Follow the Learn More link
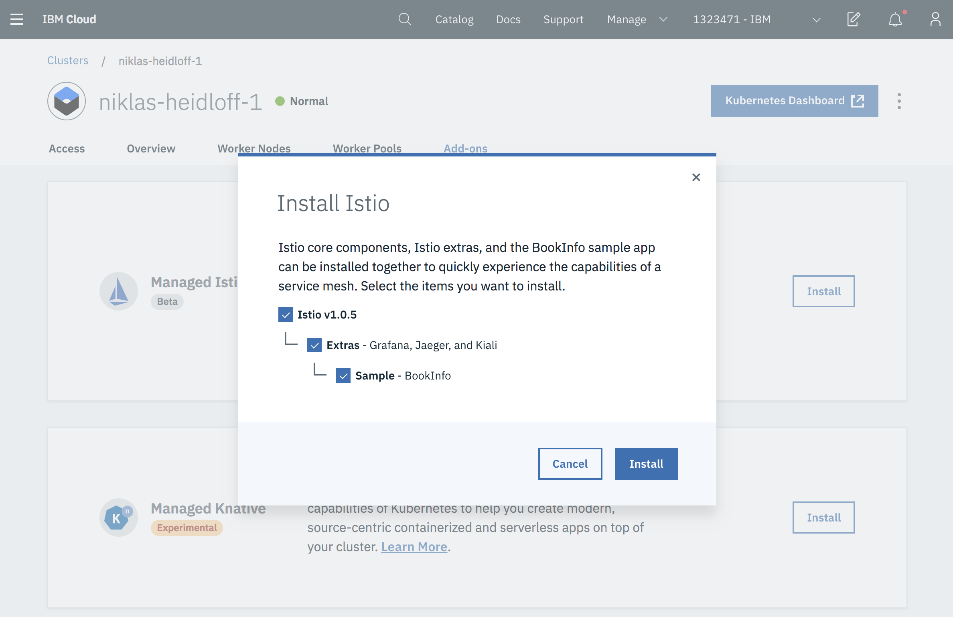 click(414, 547)
